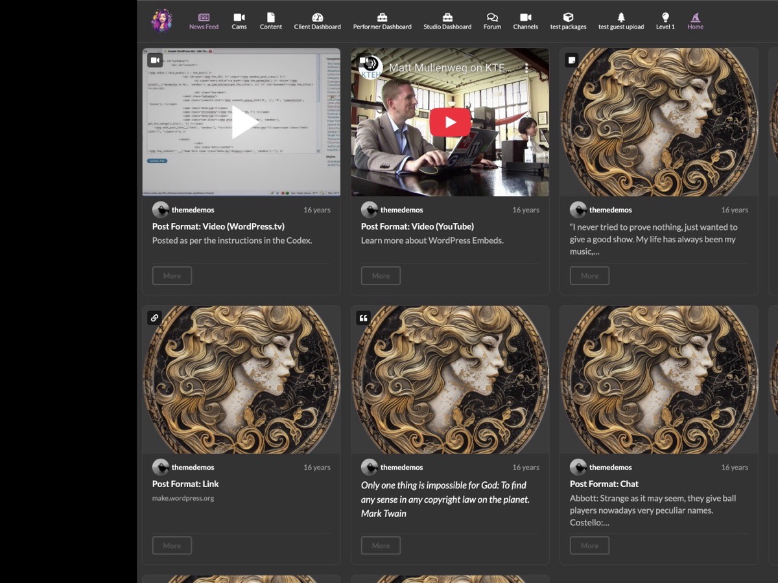
Task: Click the link format badge on Post Format: Link
Action: pyautogui.click(x=154, y=317)
